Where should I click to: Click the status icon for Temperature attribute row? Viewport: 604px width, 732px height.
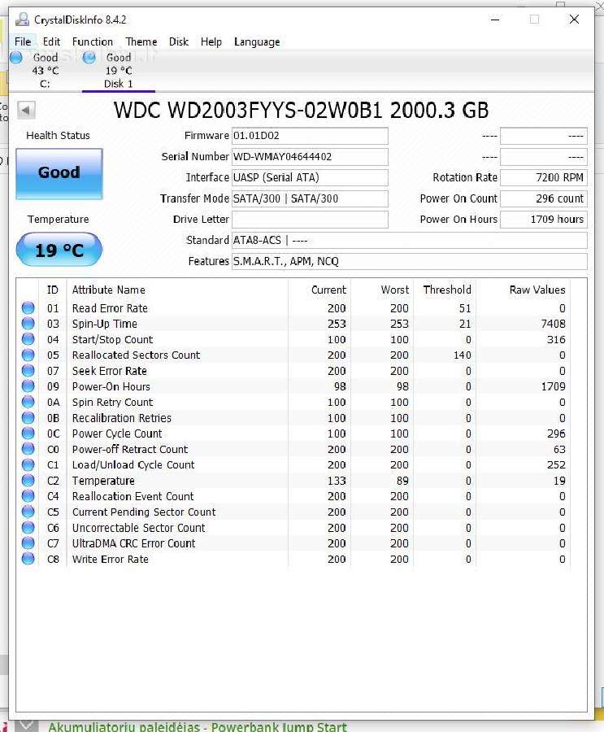(28, 480)
